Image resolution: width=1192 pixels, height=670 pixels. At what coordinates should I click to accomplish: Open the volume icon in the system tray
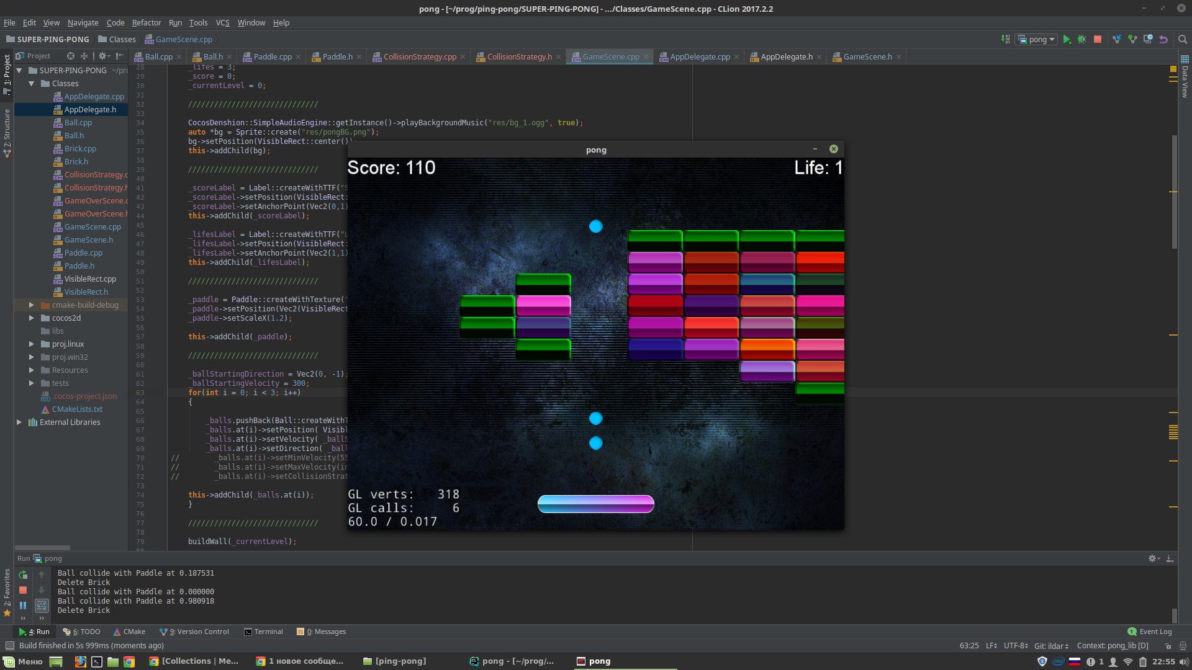point(1184,661)
